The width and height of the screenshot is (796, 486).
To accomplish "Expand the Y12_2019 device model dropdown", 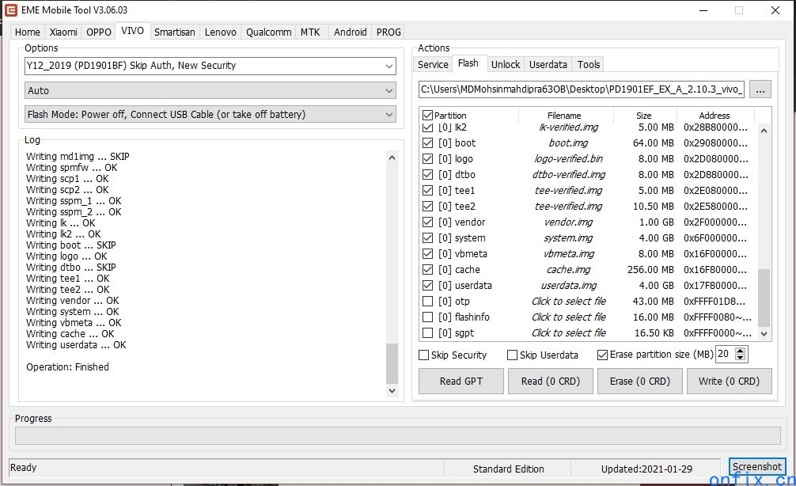I will tap(389, 66).
